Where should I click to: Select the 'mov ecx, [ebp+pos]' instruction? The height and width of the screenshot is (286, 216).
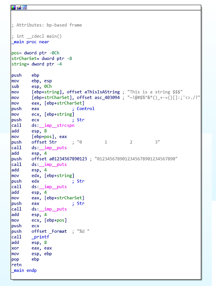pos(39,220)
